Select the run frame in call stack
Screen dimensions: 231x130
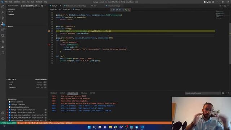point(27,85)
